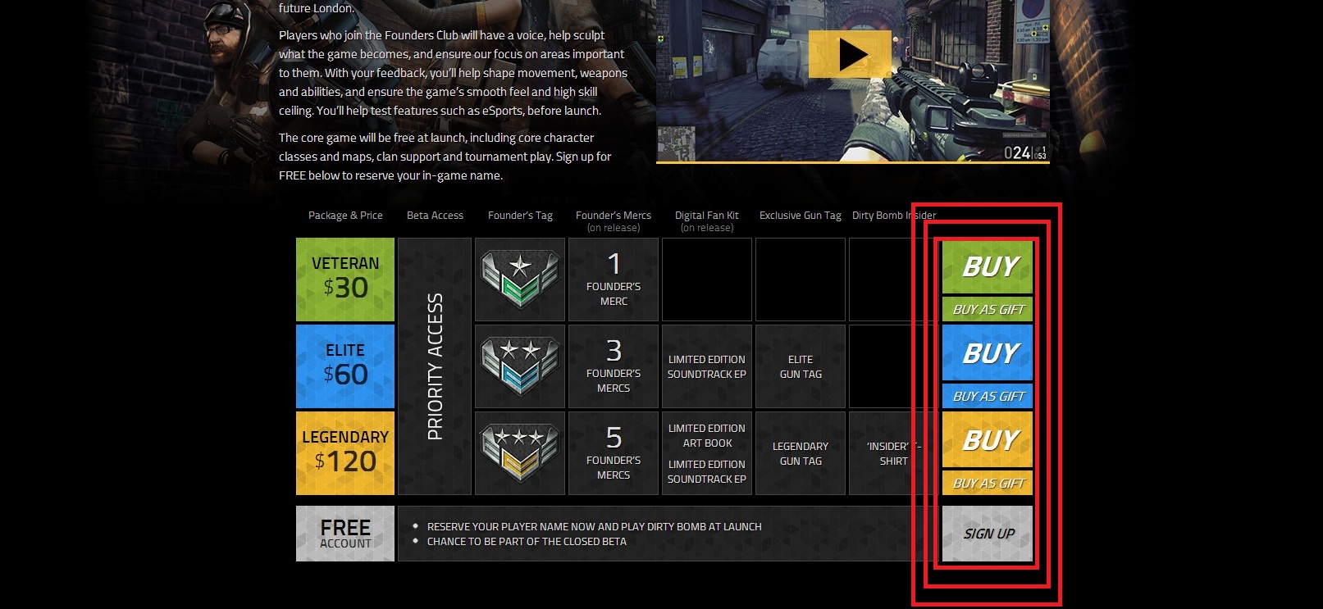The height and width of the screenshot is (609, 1323).
Task: Click the 5 Founder's Mercs cell
Action: pos(614,453)
